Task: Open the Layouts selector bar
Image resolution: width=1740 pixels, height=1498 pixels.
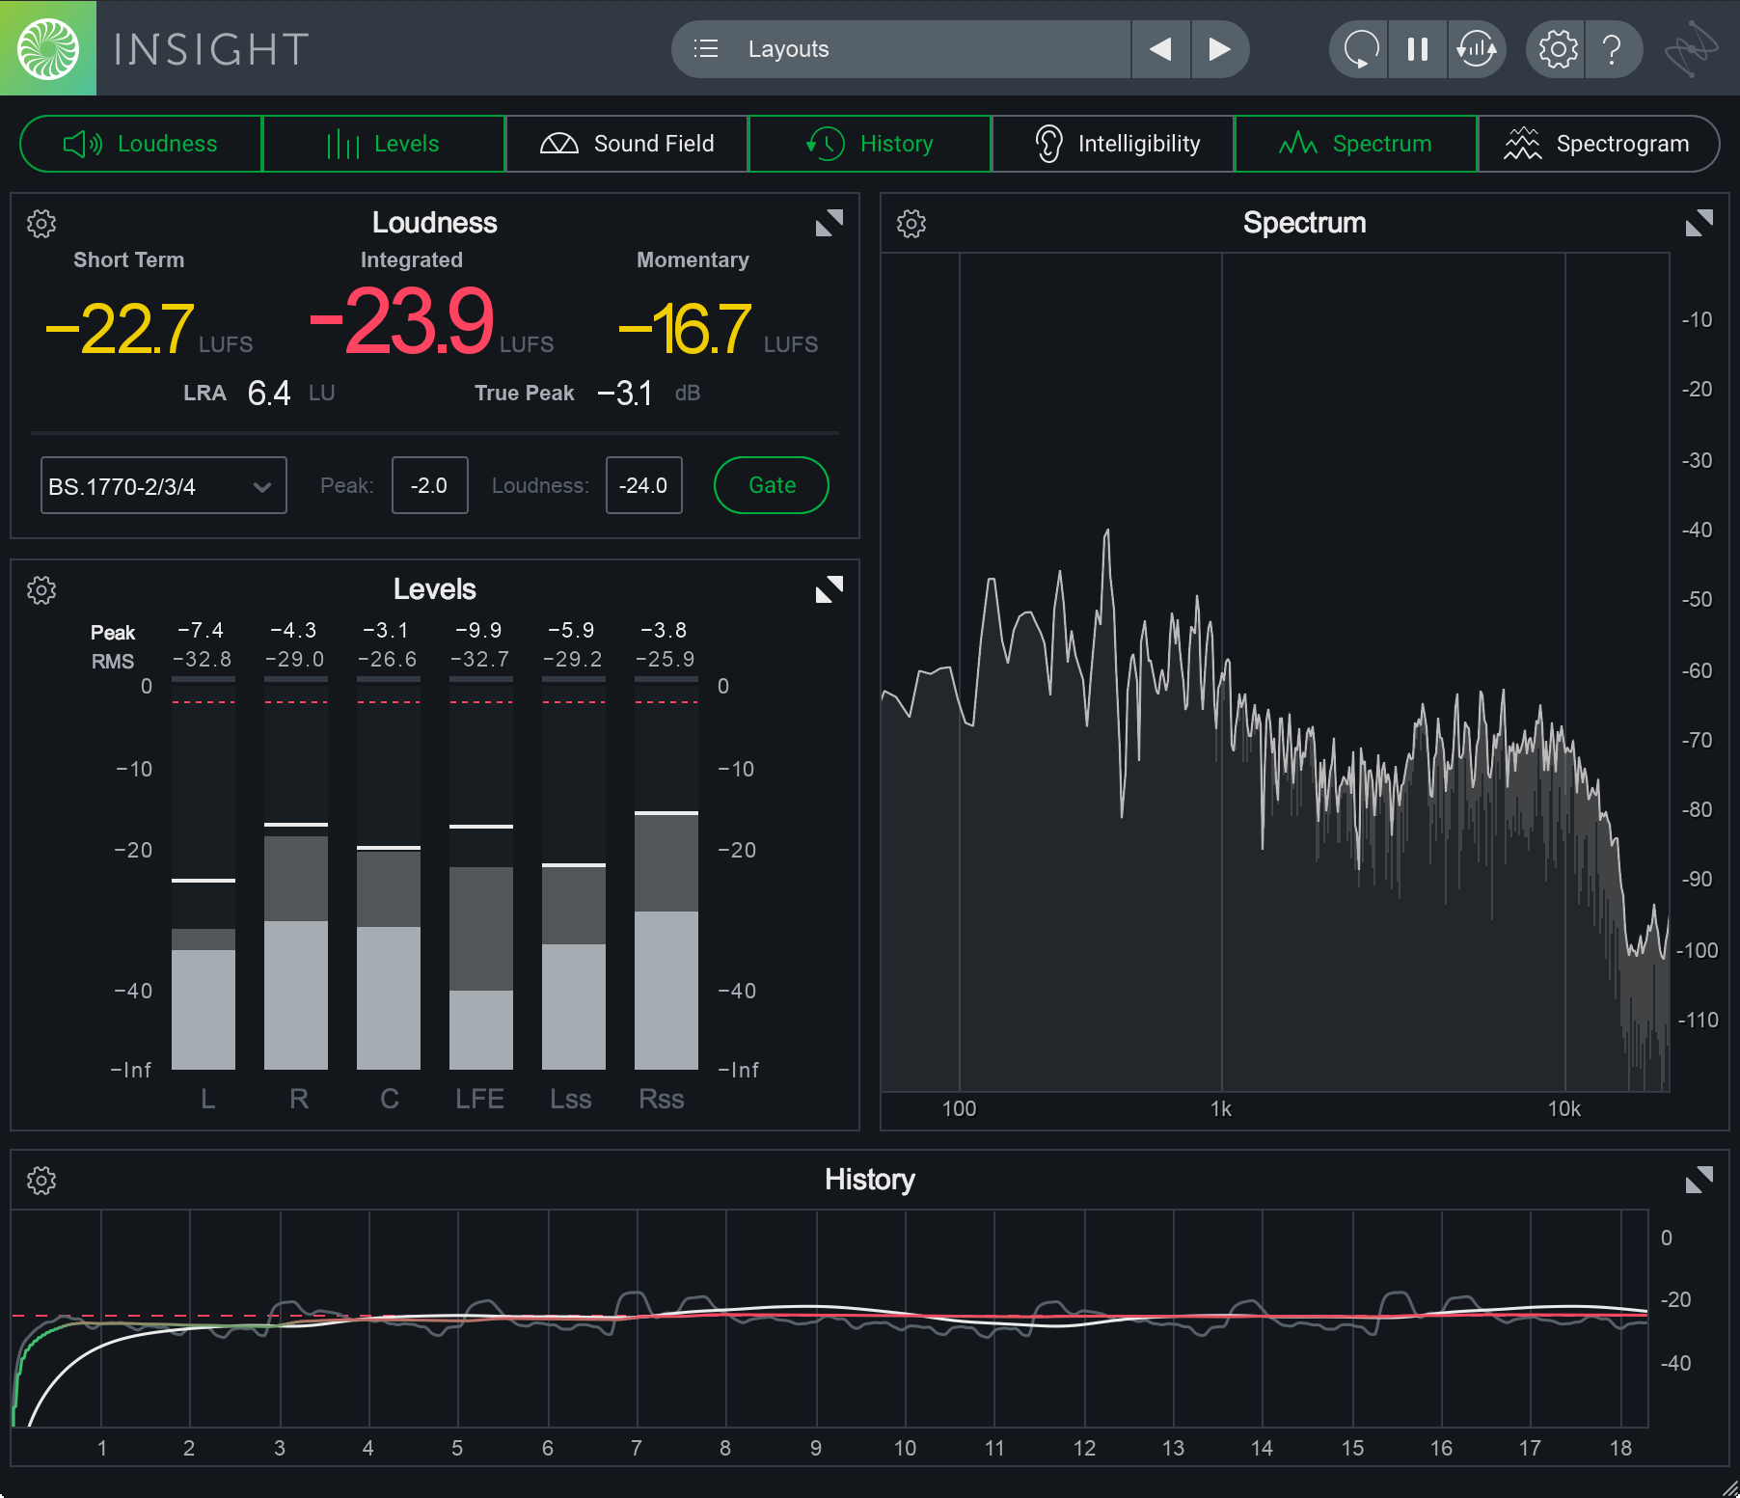Action: click(x=901, y=49)
